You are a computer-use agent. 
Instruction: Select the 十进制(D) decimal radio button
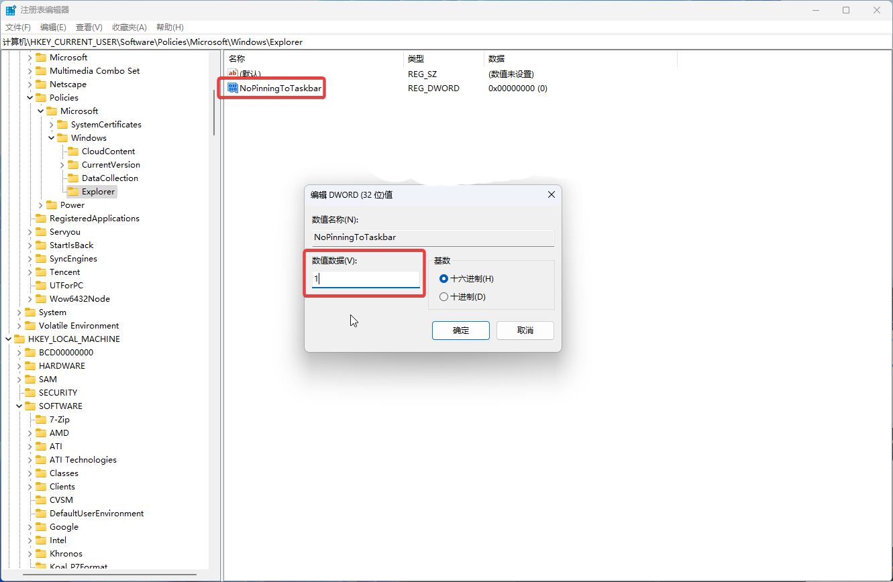443,296
